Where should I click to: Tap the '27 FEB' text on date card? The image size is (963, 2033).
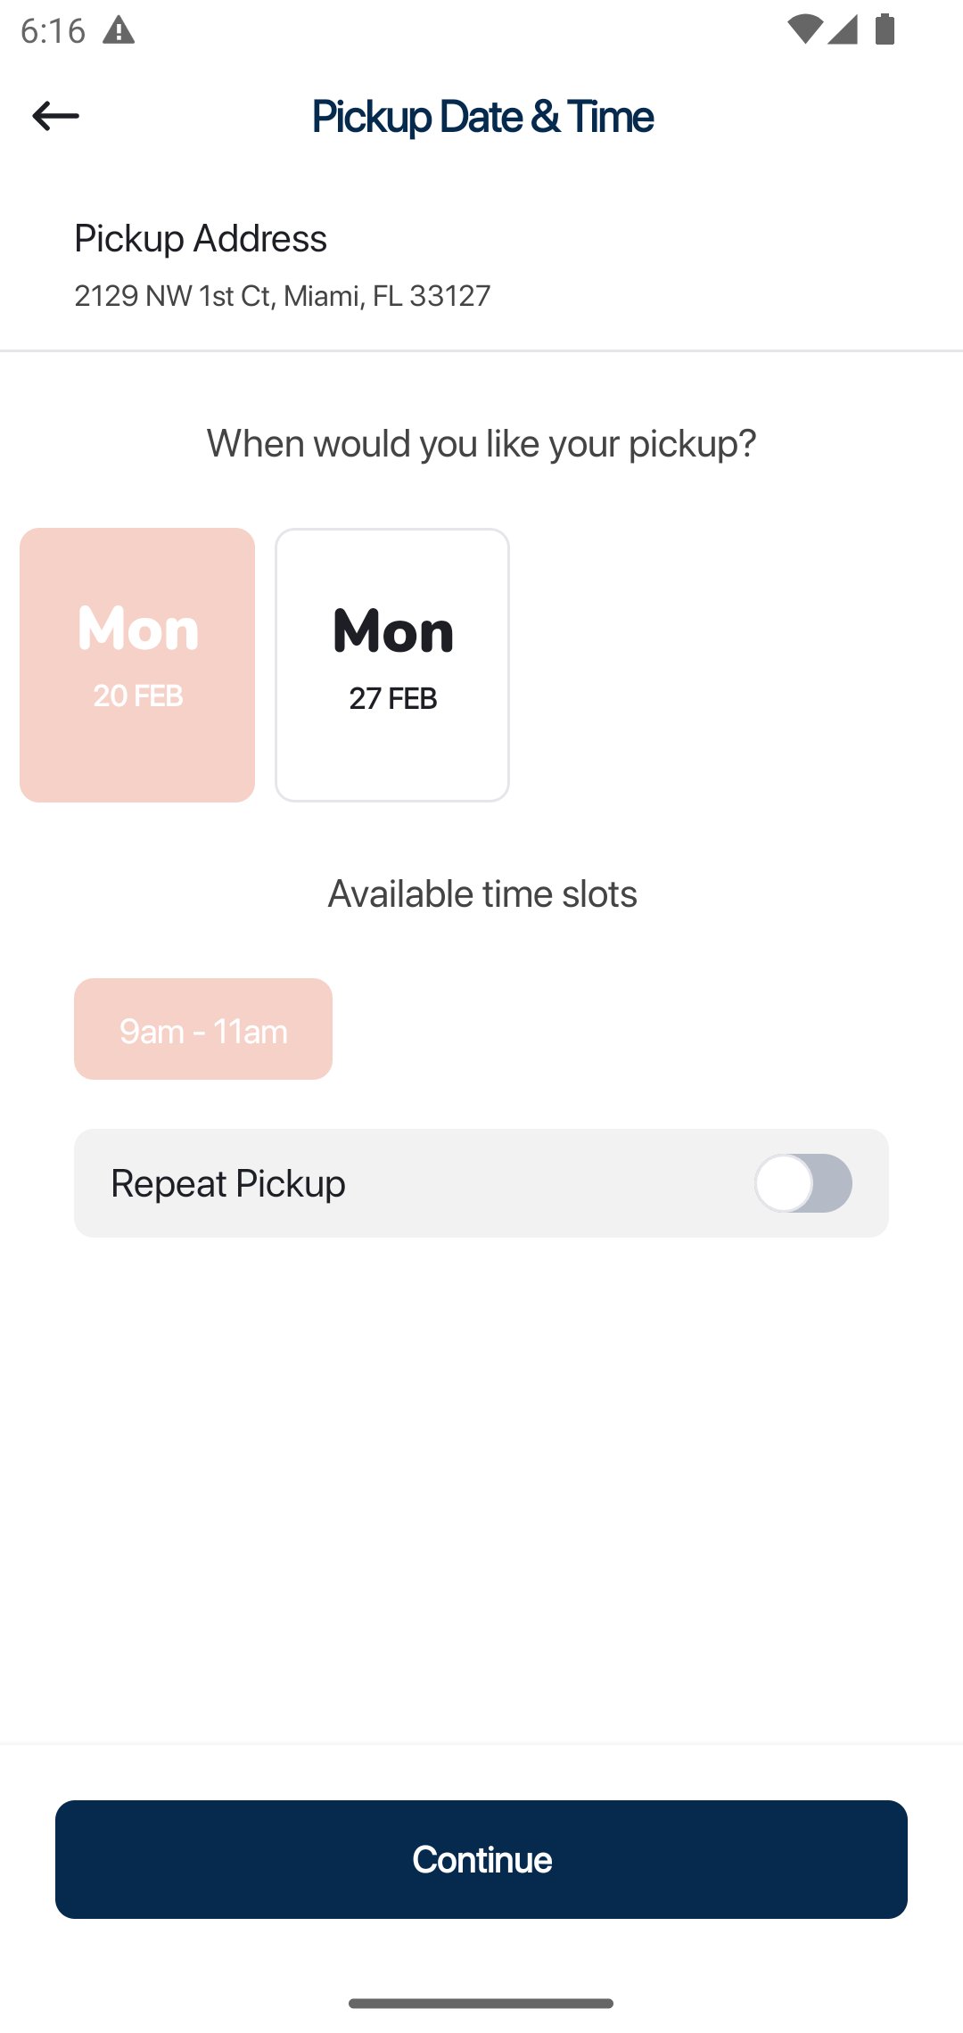tap(393, 698)
